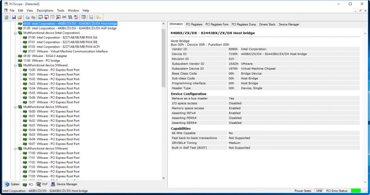Click the card icon of 07:07 Virtual Machine Communication Interface
The height and width of the screenshot is (195, 370).
coord(25,52)
